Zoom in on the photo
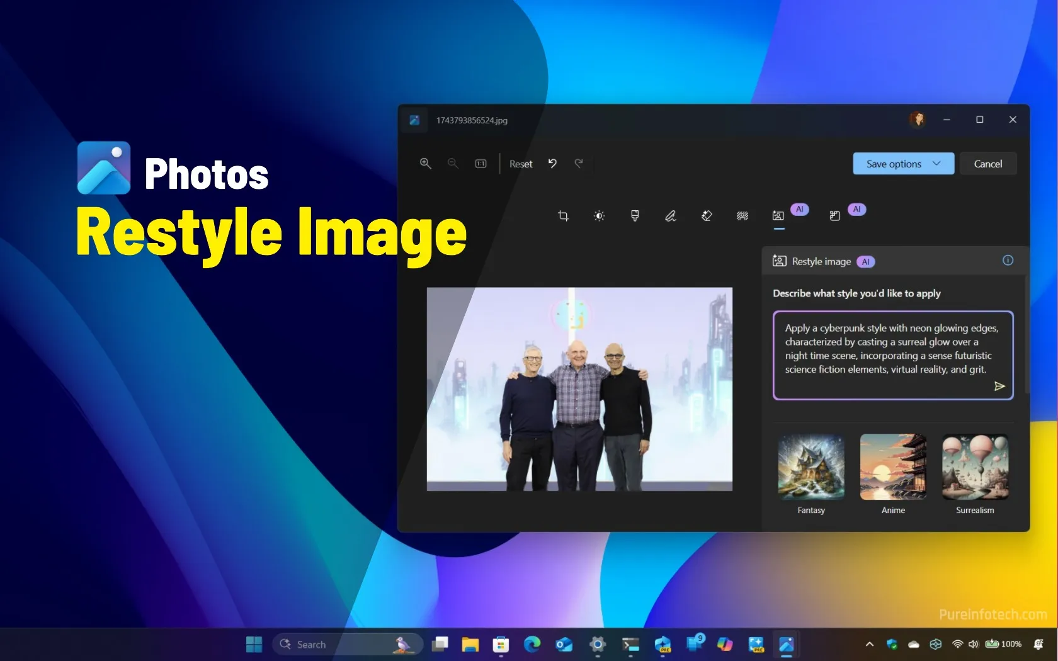 (426, 164)
